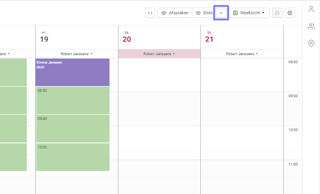This screenshot has height=194, width=320.
Task: Click the 09:40 available slot on Friday
Action: tap(72, 128)
